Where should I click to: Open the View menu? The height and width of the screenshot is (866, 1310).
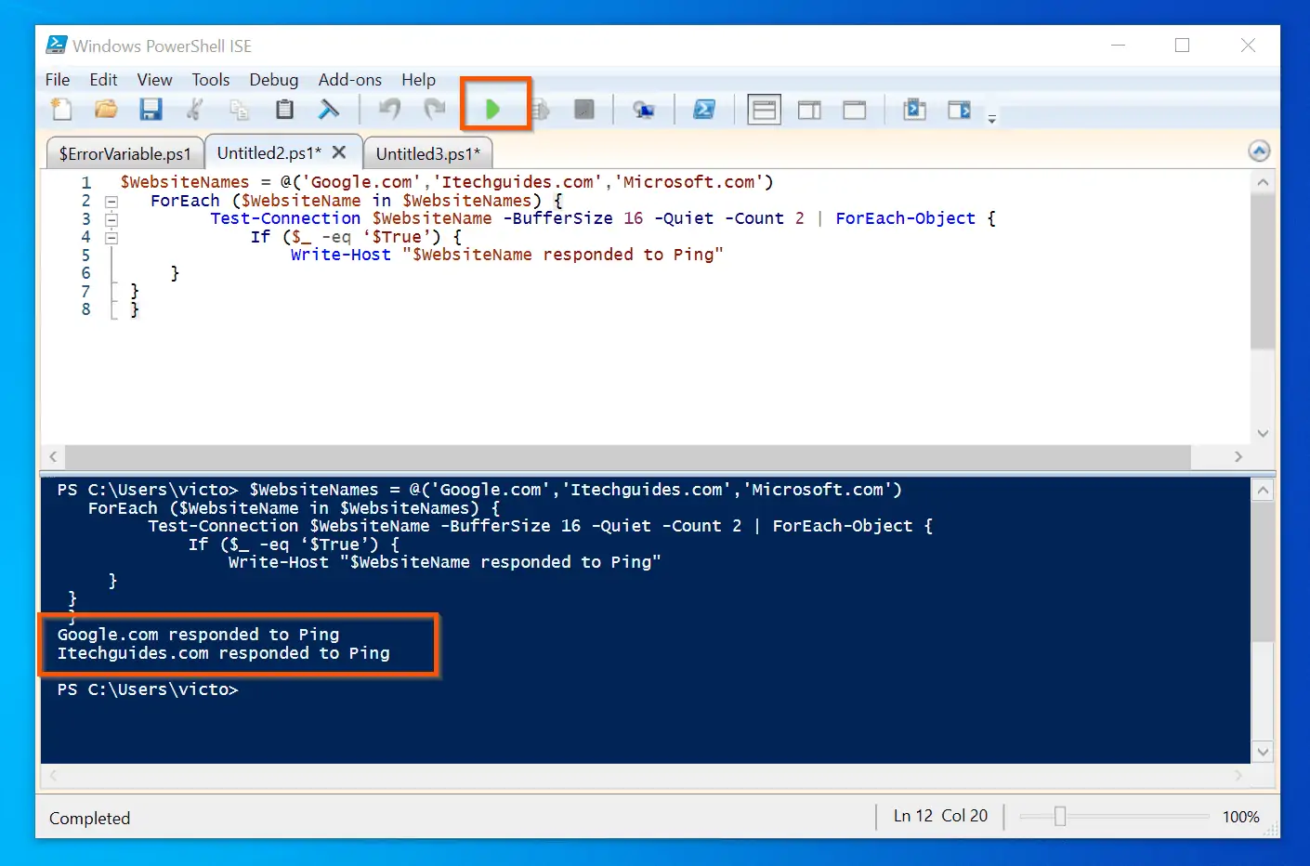point(154,80)
